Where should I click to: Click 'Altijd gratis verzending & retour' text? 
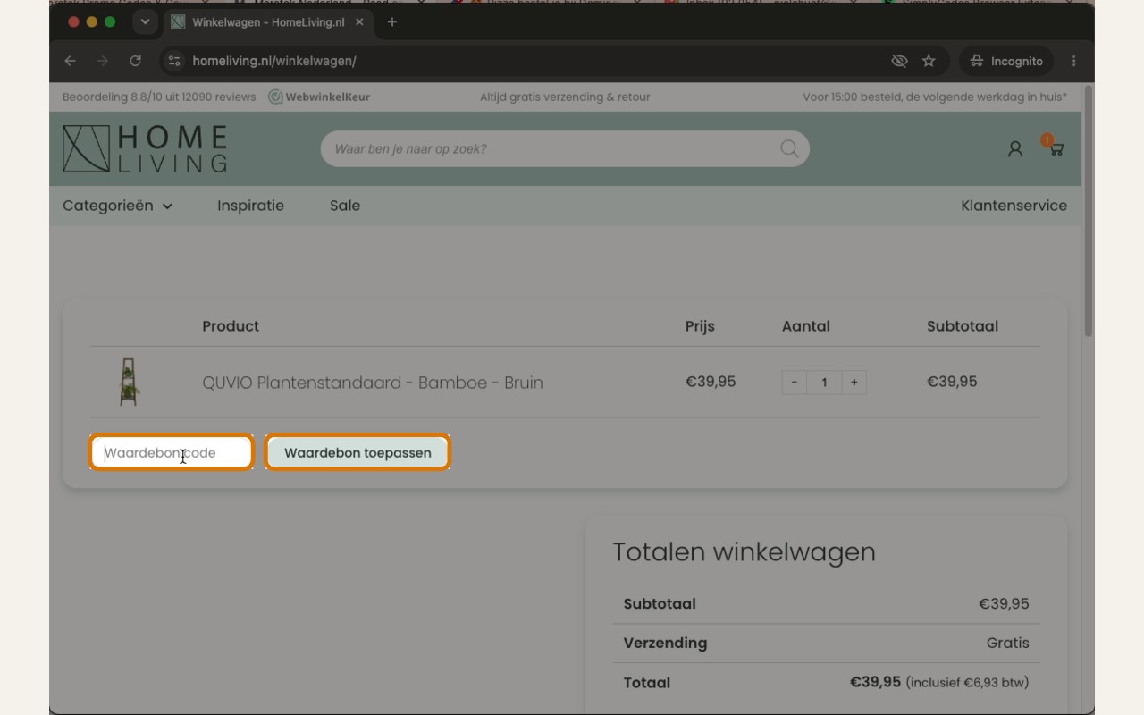coord(565,97)
